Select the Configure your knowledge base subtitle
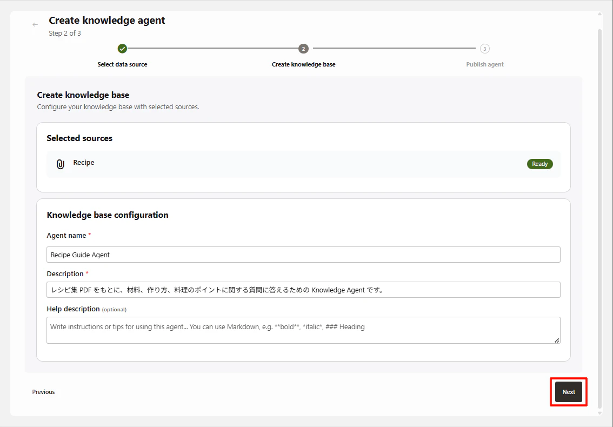The height and width of the screenshot is (427, 613). tap(118, 107)
